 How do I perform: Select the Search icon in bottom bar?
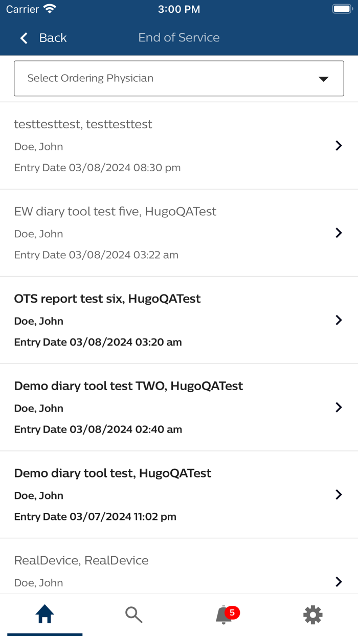point(134,615)
